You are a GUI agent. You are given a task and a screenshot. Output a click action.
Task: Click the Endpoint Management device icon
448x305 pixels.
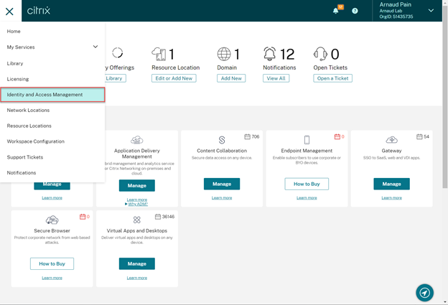(307, 140)
